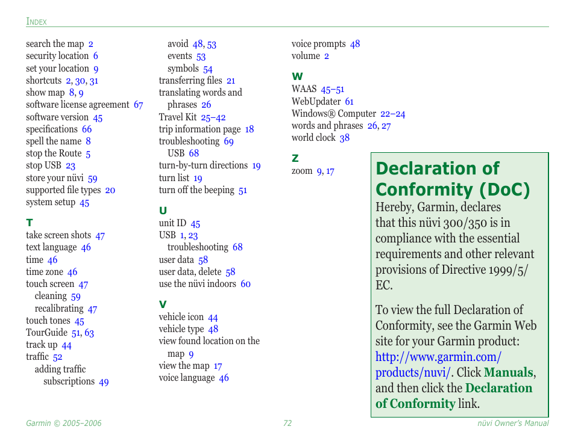
Task: Follow page 6 link beside security location
Action: click(95, 56)
